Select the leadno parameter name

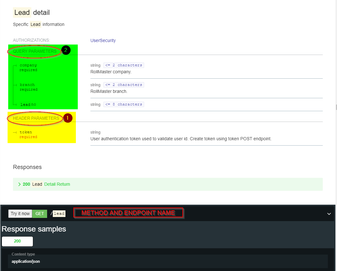point(28,104)
